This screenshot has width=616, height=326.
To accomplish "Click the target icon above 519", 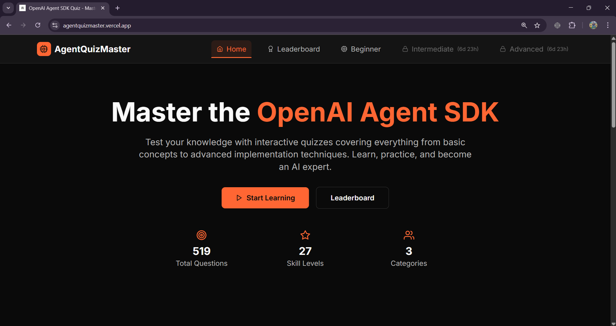I will pyautogui.click(x=201, y=235).
